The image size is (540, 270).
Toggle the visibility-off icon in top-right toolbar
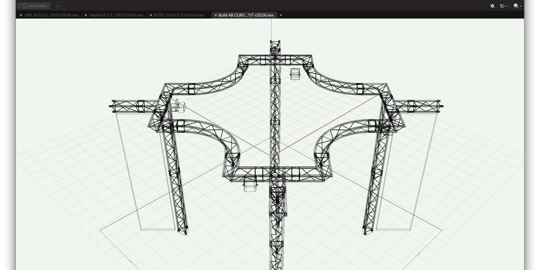pos(492,6)
